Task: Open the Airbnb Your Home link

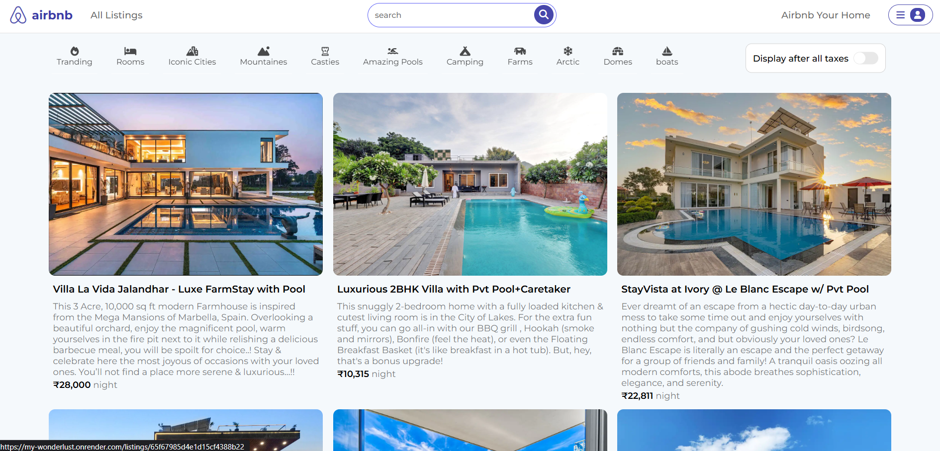Action: pos(826,15)
